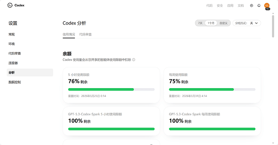Image resolution: width=278 pixels, height=145 pixels.
Task: Click the 5 小时使用限额 progress bar
Action: pyautogui.click(x=111, y=89)
